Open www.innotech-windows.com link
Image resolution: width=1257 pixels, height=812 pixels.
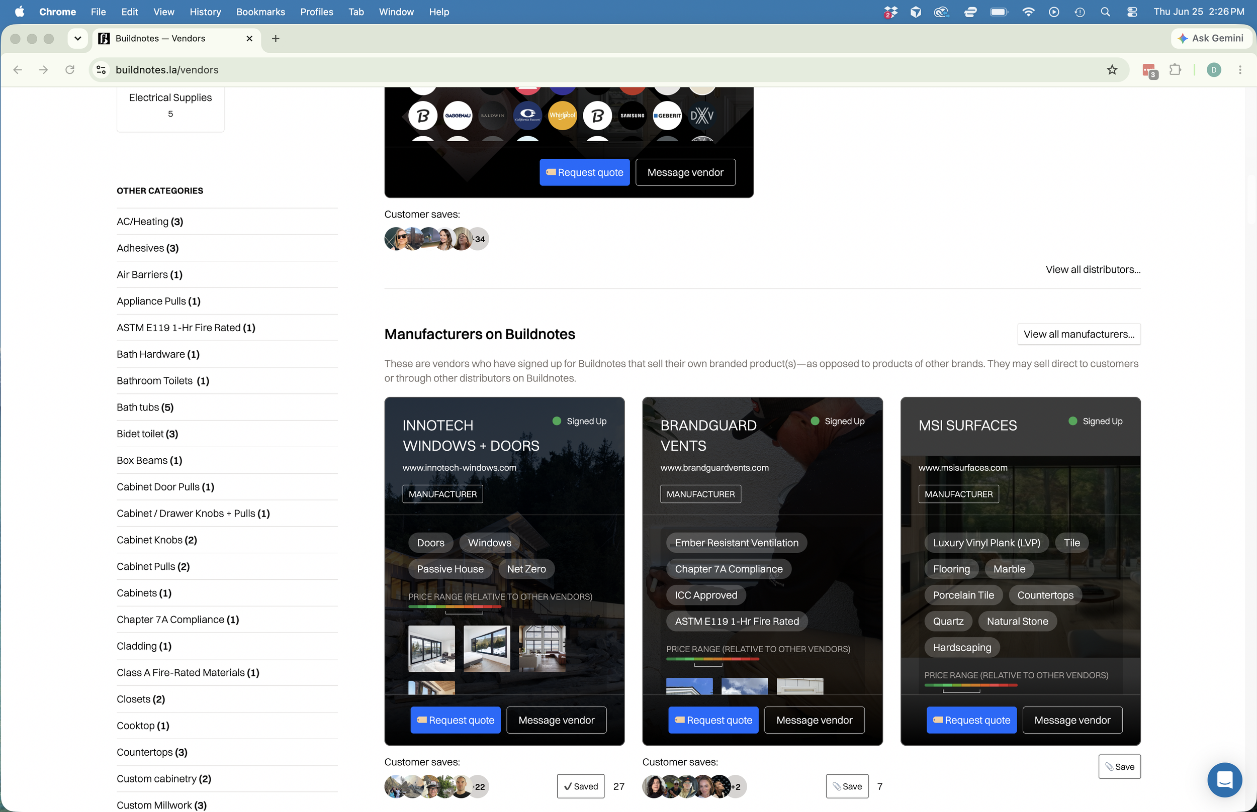click(459, 467)
